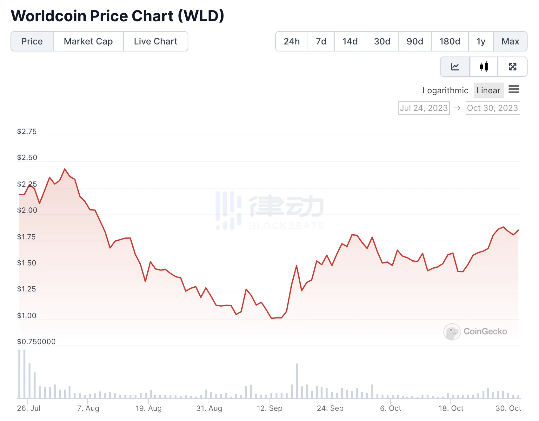This screenshot has height=421, width=539.
Task: Open the Market Cap tab
Action: click(x=88, y=41)
